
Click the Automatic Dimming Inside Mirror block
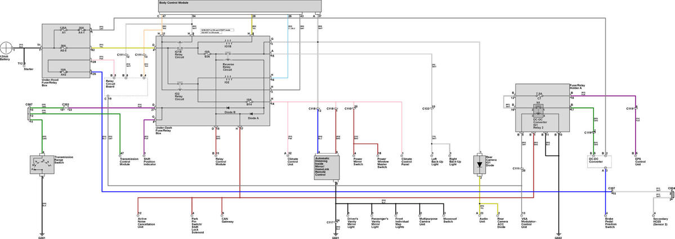pyautogui.click(x=327, y=168)
